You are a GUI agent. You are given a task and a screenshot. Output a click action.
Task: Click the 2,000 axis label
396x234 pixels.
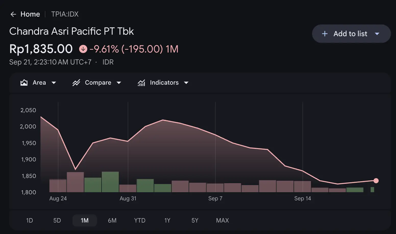coord(28,126)
